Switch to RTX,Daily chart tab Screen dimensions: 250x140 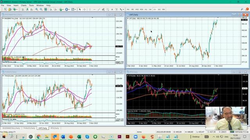point(55,128)
